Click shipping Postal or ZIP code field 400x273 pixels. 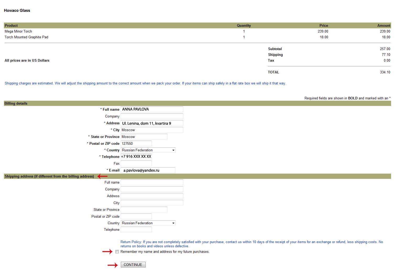click(x=136, y=216)
